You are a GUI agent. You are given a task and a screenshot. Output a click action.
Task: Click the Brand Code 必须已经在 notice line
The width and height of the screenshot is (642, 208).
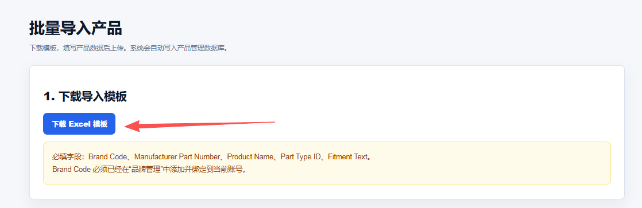pos(149,169)
